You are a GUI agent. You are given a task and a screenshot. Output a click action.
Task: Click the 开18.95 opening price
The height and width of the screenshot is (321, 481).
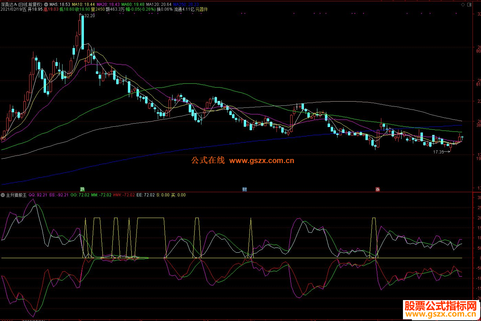click(35, 10)
